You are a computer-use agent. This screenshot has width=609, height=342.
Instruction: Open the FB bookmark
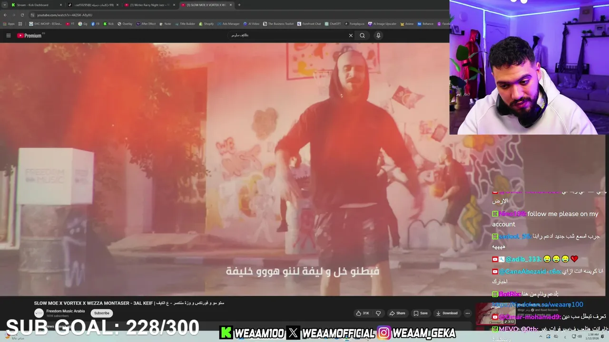[x=96, y=24]
